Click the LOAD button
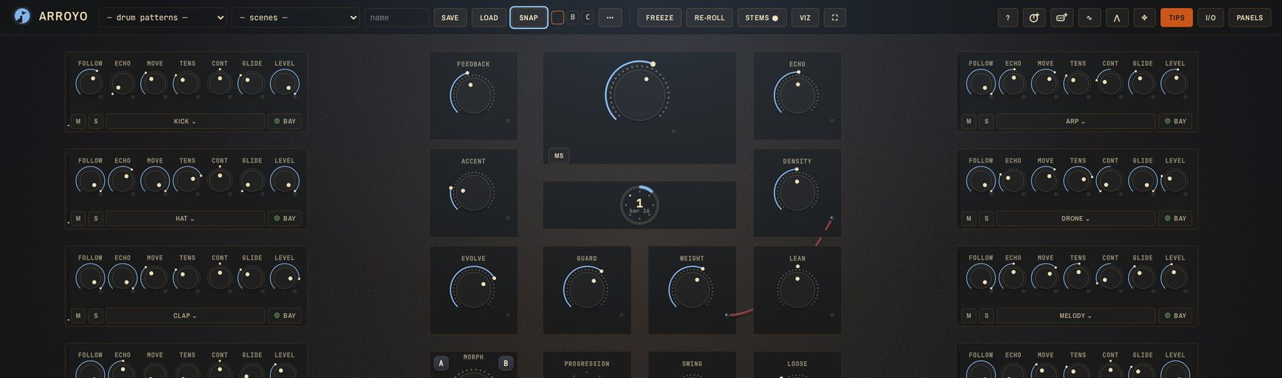Screen dimensions: 1282x378 (x=489, y=18)
